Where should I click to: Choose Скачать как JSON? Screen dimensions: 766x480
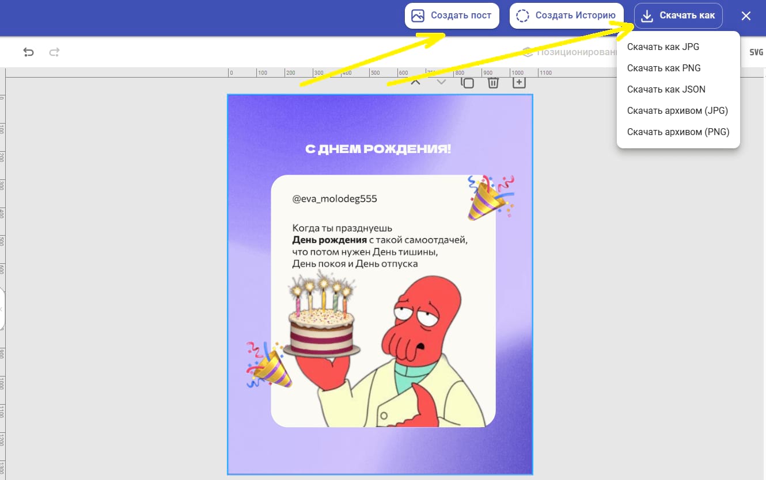click(678, 89)
